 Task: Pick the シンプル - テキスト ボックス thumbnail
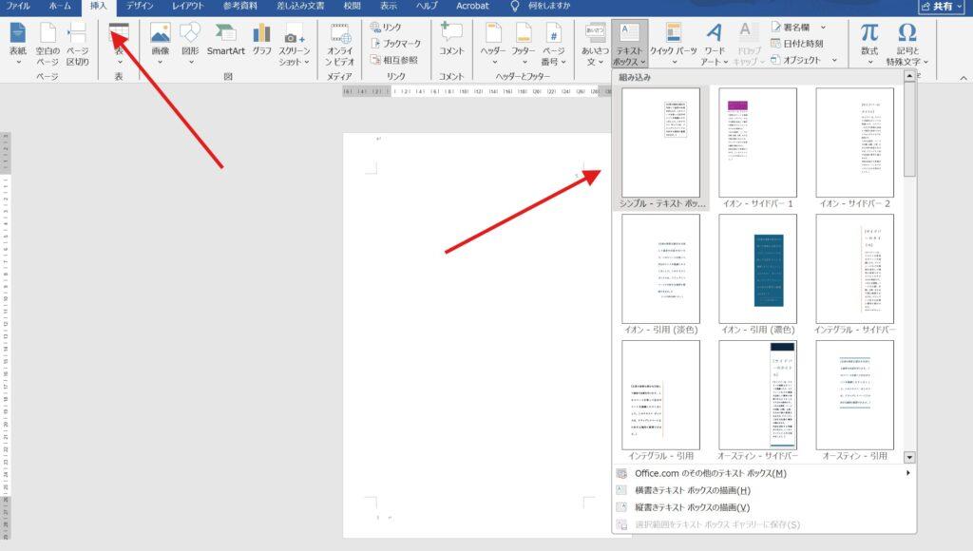click(660, 142)
